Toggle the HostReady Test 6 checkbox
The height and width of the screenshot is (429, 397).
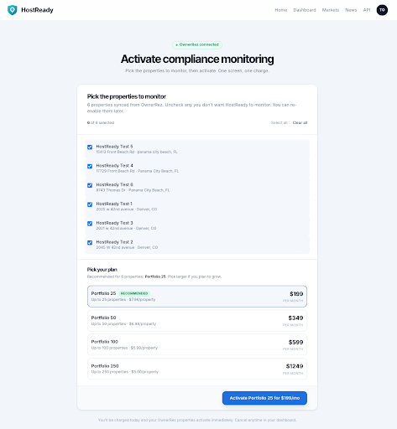coord(90,185)
